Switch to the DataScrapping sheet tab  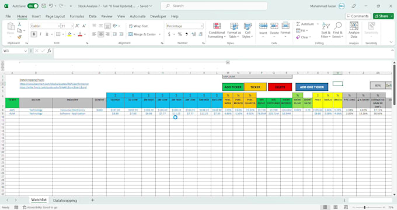[x=65, y=201]
